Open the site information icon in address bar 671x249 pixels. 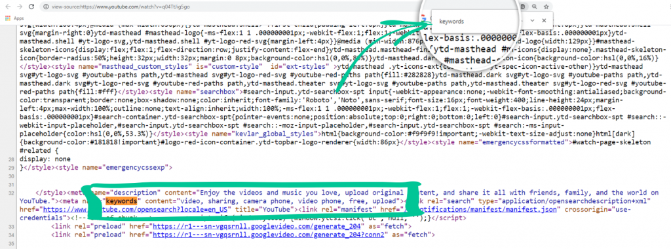[46, 7]
